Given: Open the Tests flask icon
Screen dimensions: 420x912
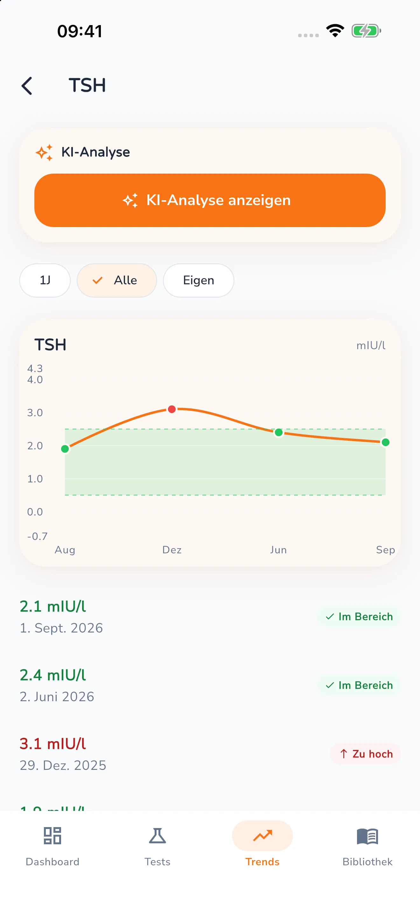Looking at the screenshot, I should (x=157, y=836).
